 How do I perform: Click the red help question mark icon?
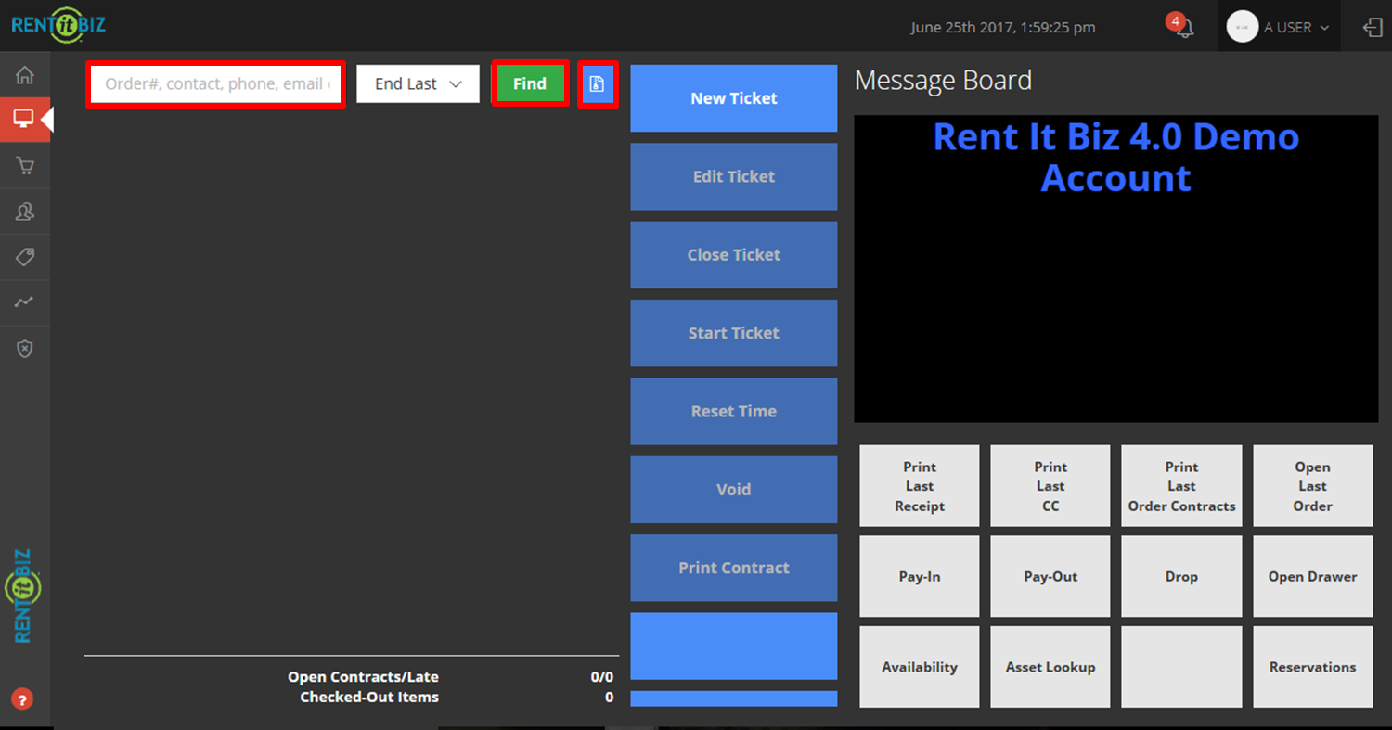click(21, 699)
